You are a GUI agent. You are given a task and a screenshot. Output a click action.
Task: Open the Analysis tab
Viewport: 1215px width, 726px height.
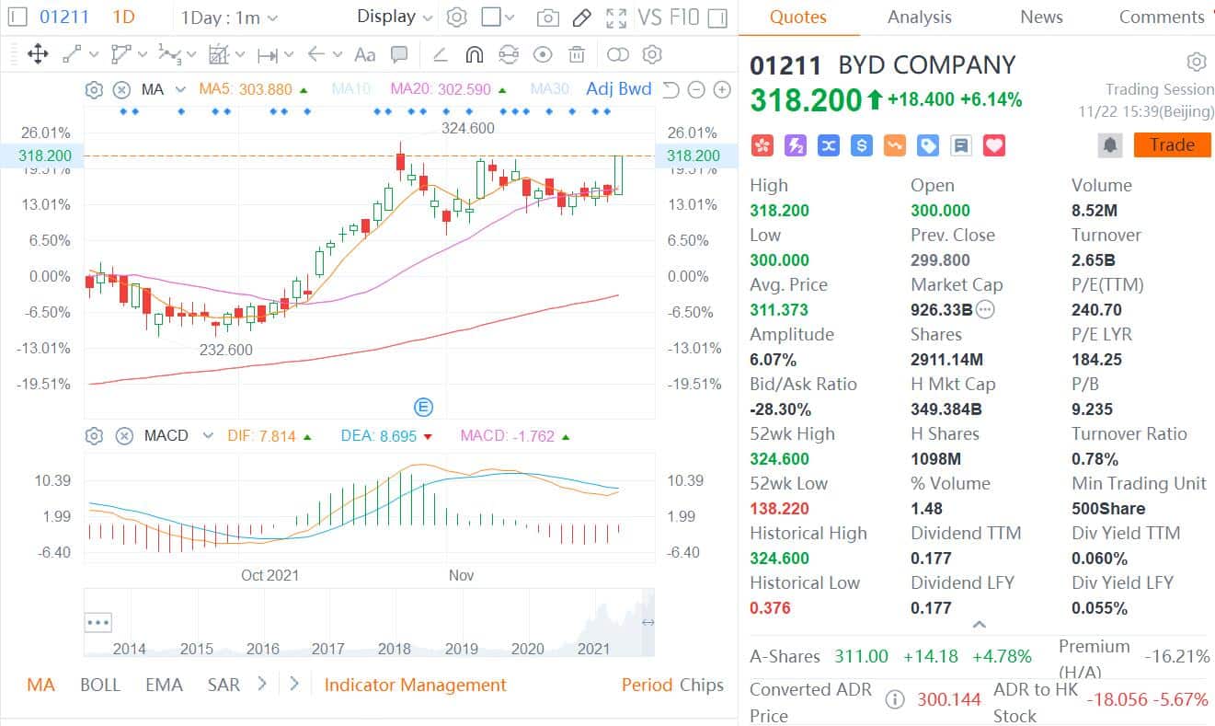pos(919,17)
